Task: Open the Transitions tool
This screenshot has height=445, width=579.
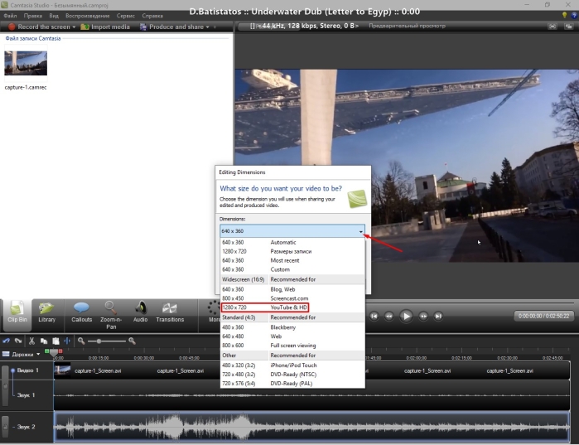Action: click(x=170, y=313)
